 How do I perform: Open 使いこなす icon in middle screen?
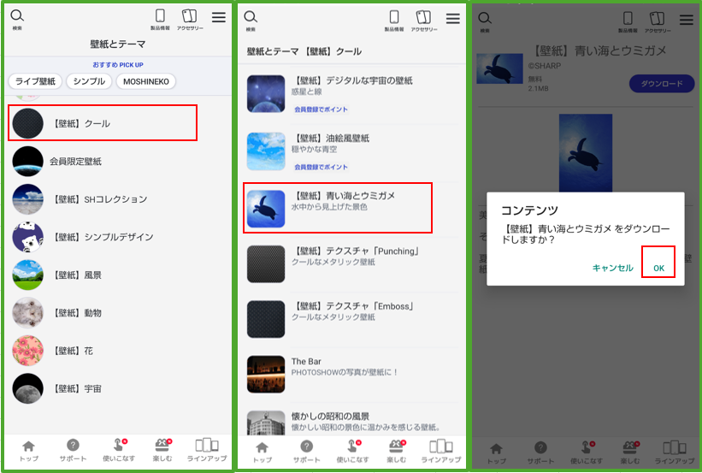[x=353, y=452]
